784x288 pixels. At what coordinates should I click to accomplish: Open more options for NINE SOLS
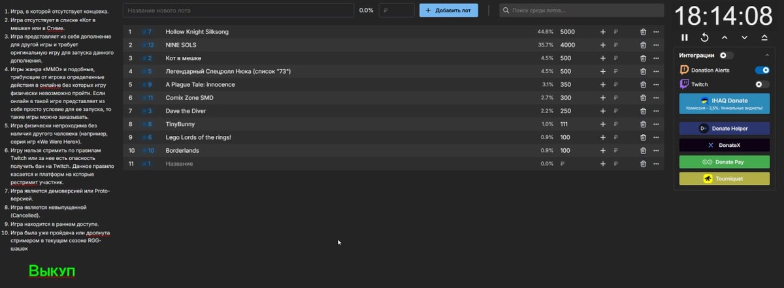point(656,45)
